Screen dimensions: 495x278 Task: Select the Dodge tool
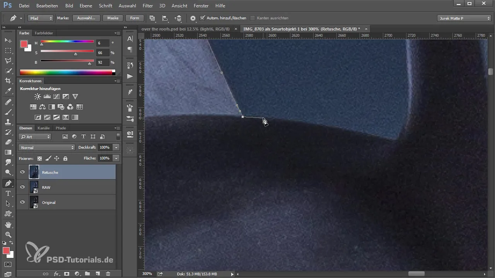point(8,172)
